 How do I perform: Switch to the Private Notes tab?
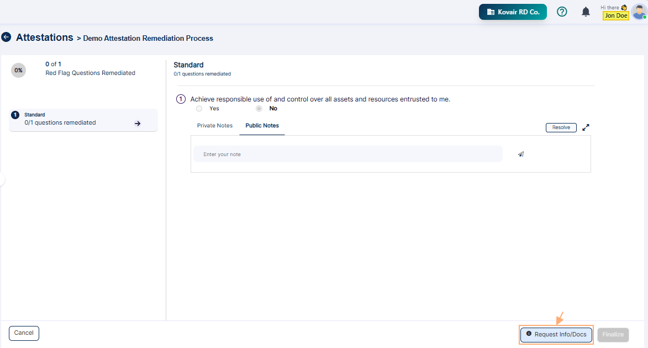(x=215, y=125)
